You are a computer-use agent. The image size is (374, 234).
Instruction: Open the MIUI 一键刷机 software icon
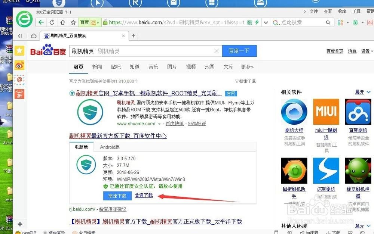pyautogui.click(x=326, y=112)
